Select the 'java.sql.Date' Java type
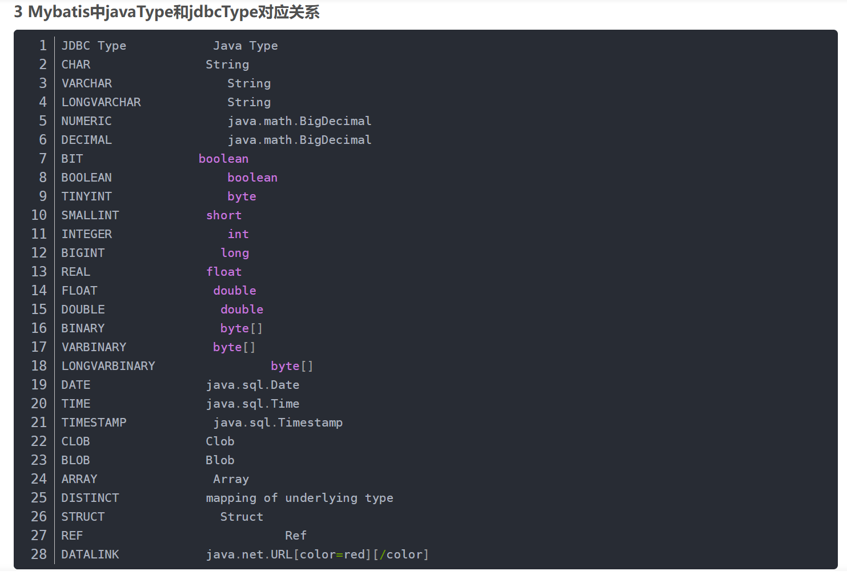The width and height of the screenshot is (847, 579). [252, 385]
